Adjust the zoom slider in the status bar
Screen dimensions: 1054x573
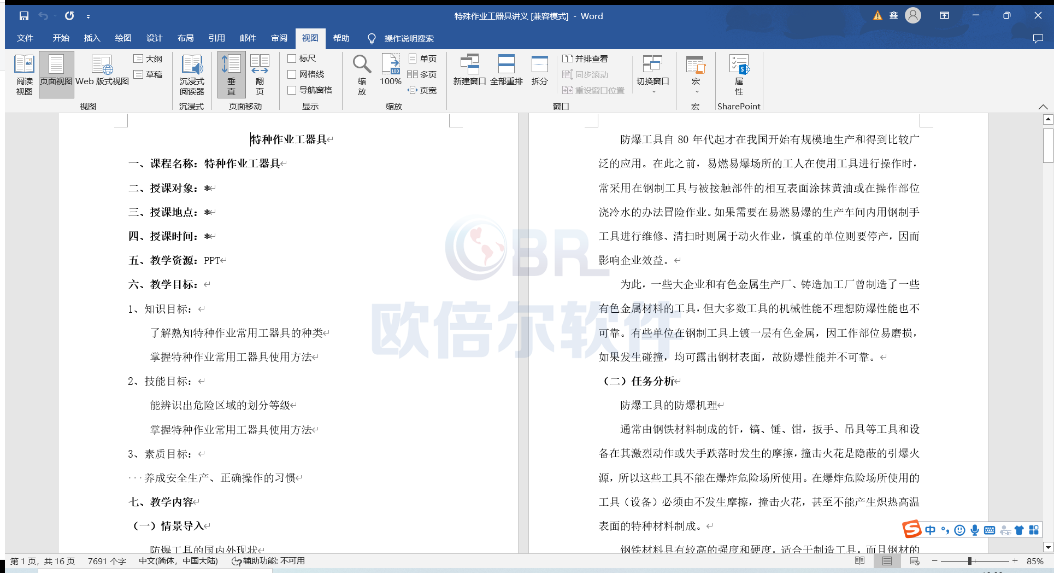click(970, 561)
